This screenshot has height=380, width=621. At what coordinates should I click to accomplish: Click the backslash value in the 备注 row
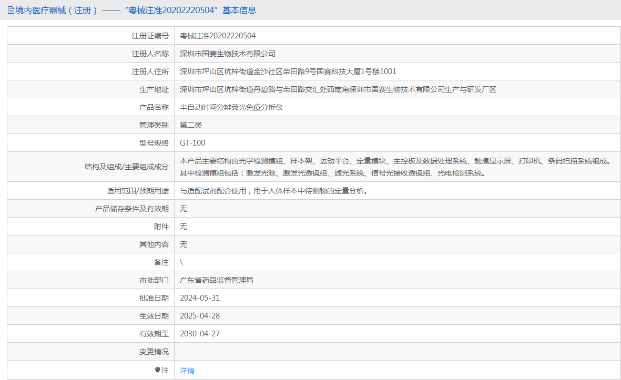(181, 262)
